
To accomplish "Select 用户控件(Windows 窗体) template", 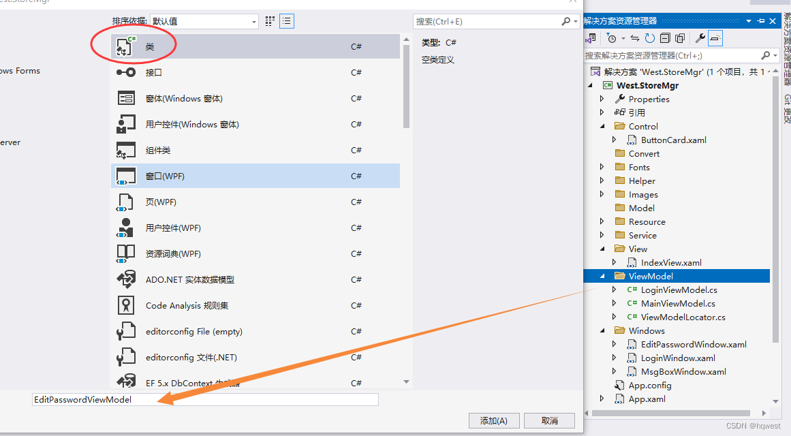I will (255, 124).
